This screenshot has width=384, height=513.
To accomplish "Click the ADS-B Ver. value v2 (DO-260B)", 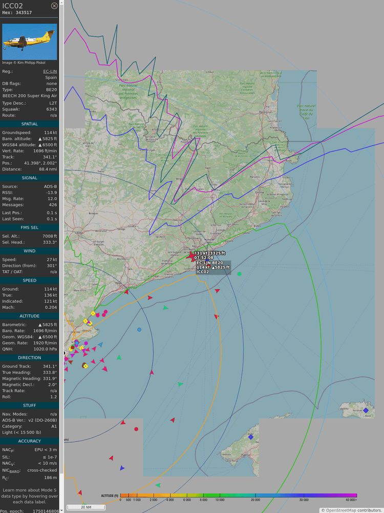I will point(42,420).
